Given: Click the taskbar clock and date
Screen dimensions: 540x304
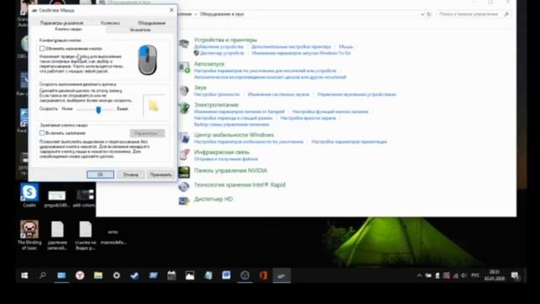Looking at the screenshot, I should pos(494,275).
